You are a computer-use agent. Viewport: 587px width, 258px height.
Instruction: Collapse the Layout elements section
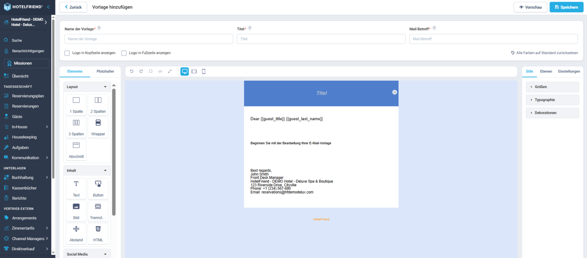click(x=87, y=87)
